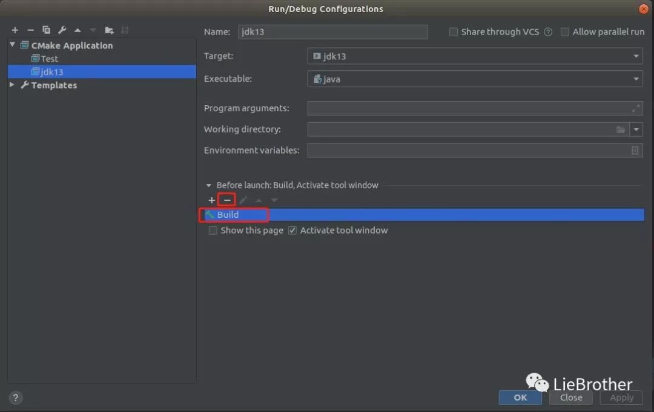Click the Close button
654x412 pixels.
click(571, 398)
